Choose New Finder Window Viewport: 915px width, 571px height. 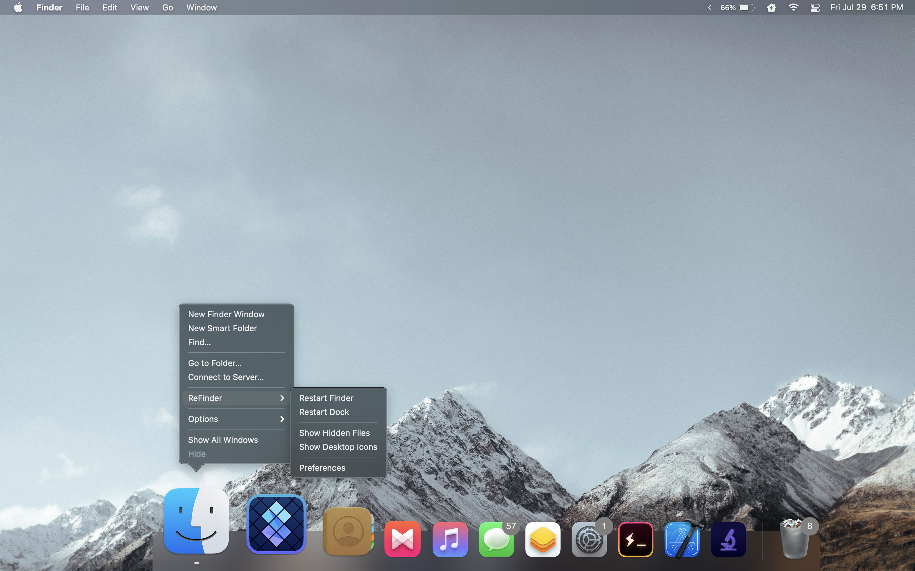point(236,314)
